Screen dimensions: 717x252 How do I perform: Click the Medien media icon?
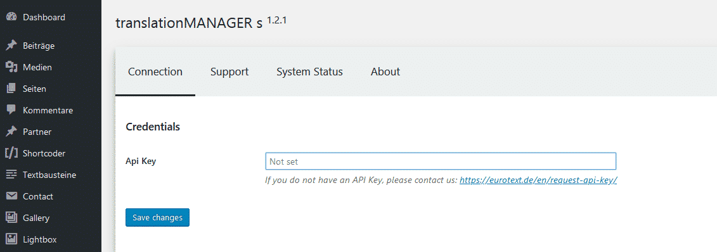pyautogui.click(x=11, y=67)
